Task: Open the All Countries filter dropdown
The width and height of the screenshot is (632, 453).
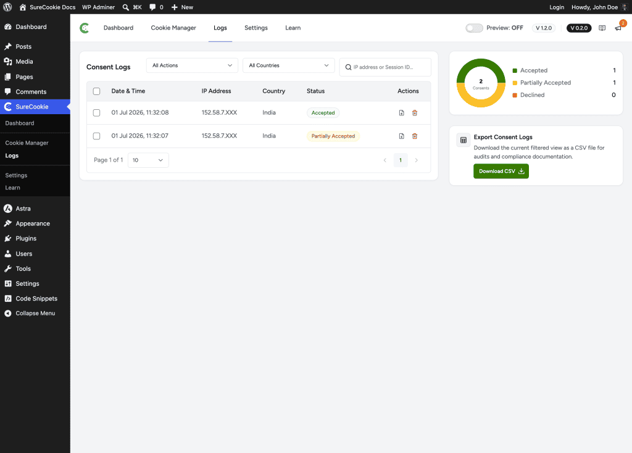Action: pyautogui.click(x=289, y=65)
